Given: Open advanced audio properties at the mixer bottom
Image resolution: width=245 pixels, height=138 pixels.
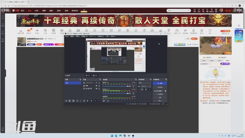Looking at the screenshot, I should pos(104,101).
